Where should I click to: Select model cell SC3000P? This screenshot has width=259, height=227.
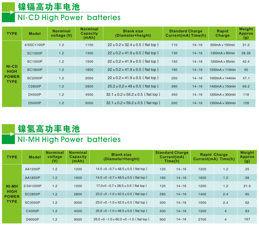point(32,203)
